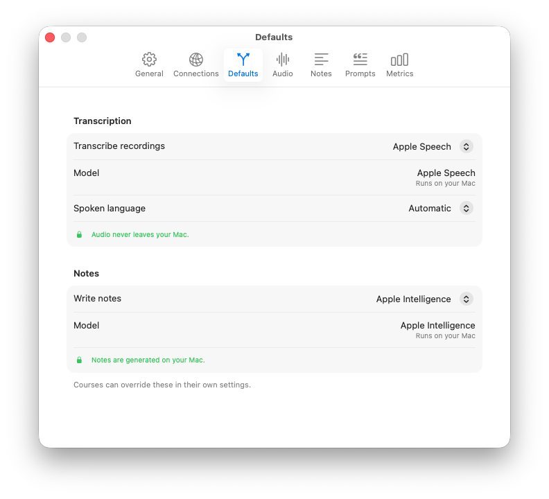This screenshot has width=549, height=499.
Task: Click the Model label in Notes section
Action: 86,325
